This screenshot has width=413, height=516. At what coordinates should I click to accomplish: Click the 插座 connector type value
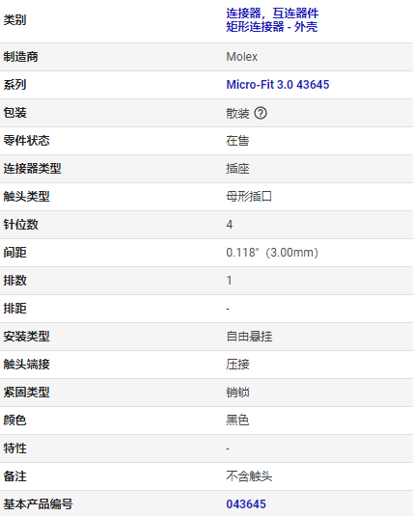237,169
